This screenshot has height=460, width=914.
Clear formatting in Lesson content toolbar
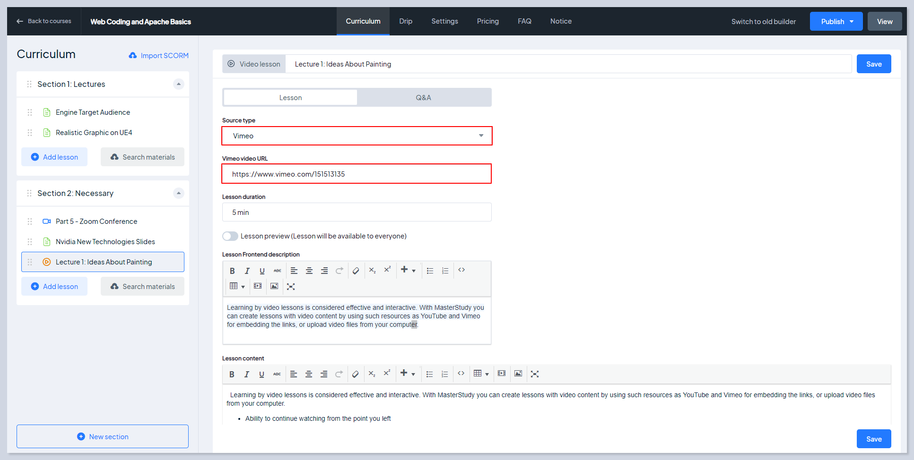356,374
